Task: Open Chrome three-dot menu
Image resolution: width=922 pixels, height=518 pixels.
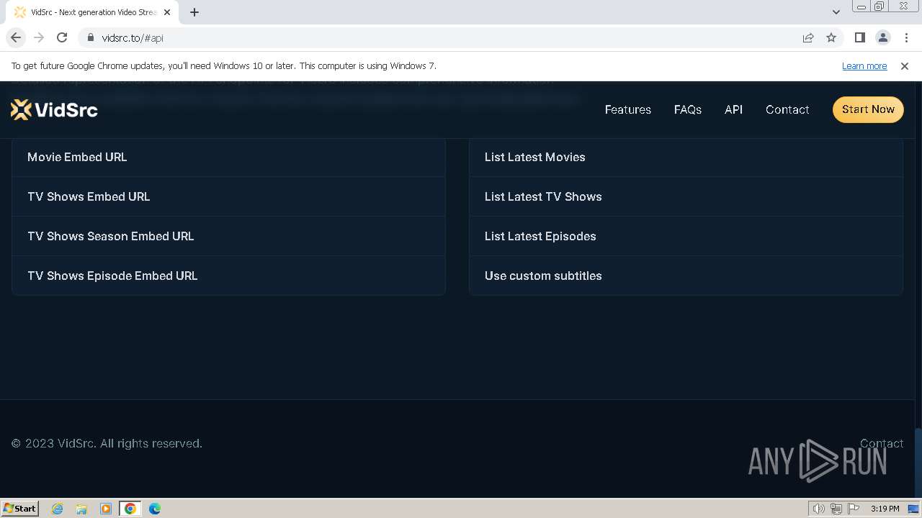Action: coord(905,37)
